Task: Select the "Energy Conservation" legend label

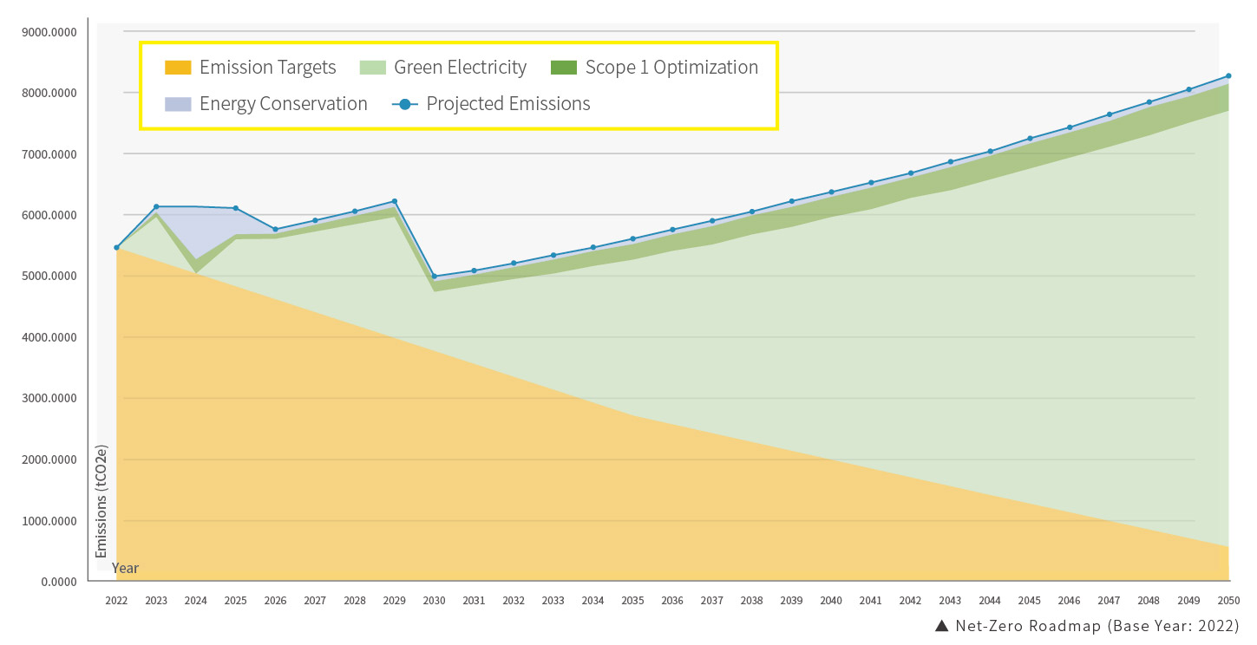Action: [284, 104]
